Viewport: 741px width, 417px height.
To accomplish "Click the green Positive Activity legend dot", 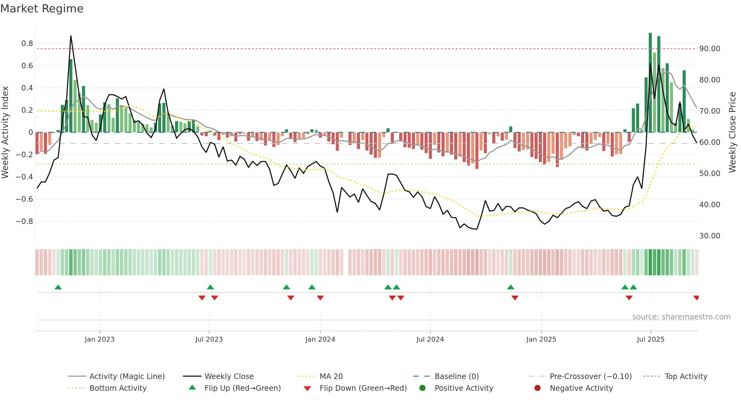I will point(422,388).
